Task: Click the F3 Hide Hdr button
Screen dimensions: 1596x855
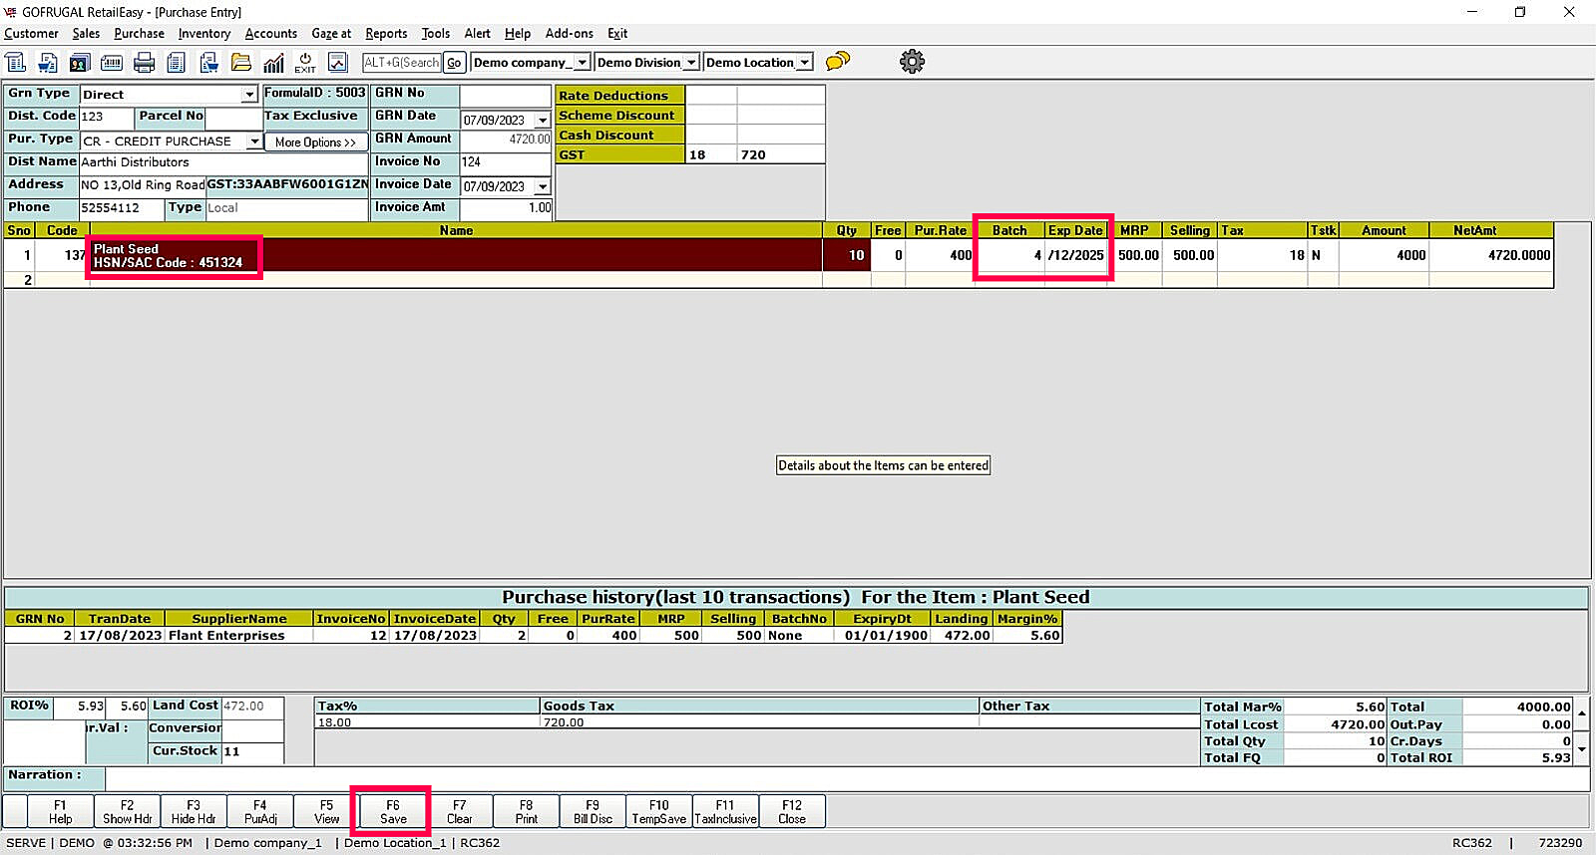Action: tap(194, 811)
